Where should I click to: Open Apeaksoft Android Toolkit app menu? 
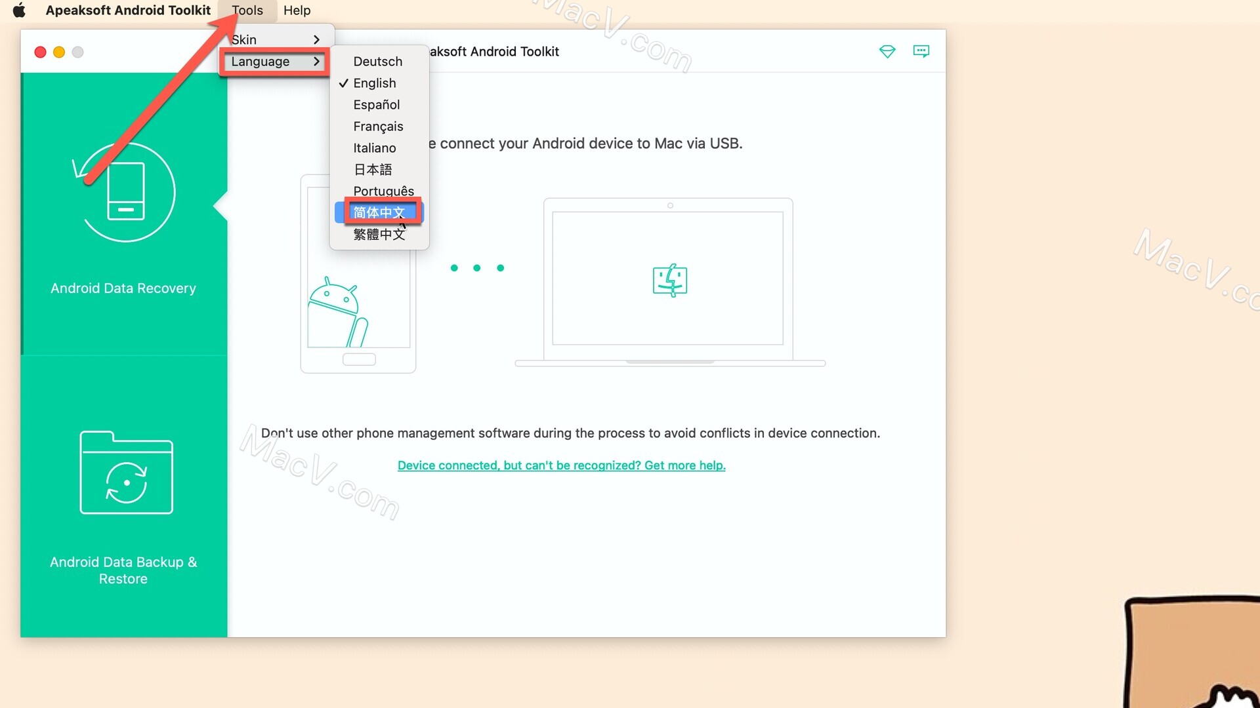(128, 10)
